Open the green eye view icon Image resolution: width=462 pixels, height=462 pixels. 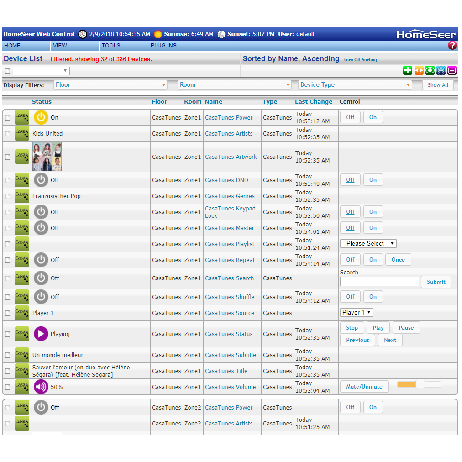430,70
